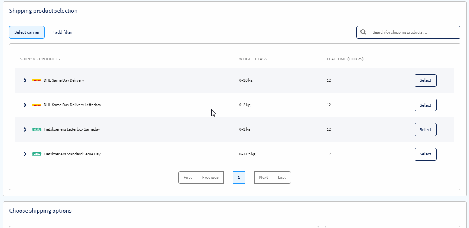Open the Select carrier filter
The image size is (469, 228).
(26, 32)
